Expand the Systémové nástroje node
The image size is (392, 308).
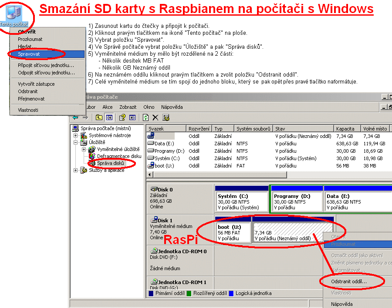point(75,135)
